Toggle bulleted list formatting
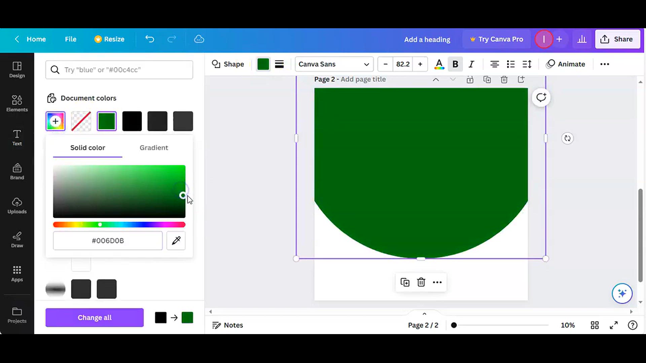This screenshot has width=646, height=363. (511, 64)
